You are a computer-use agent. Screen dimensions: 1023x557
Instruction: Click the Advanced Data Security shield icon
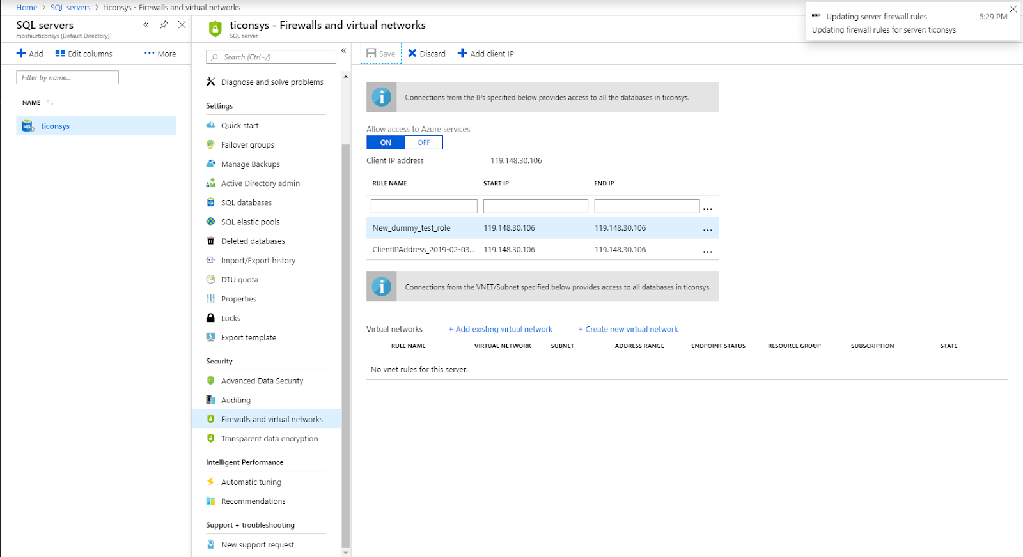(x=210, y=381)
